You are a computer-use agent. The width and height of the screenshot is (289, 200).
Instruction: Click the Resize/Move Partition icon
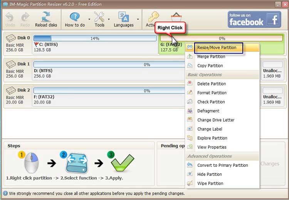190,47
